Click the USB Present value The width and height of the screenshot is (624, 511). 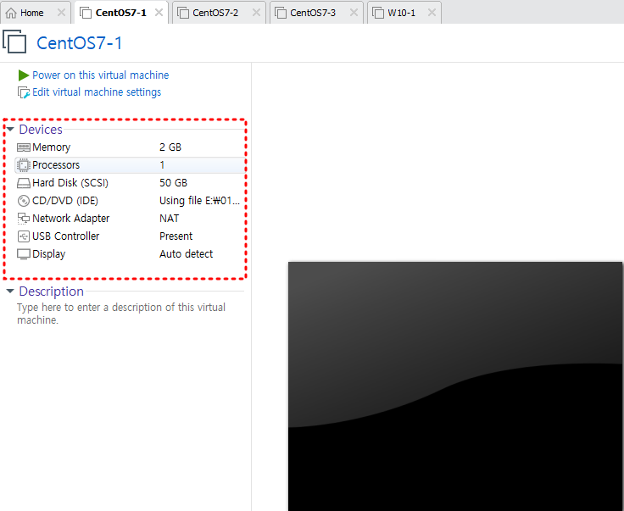[x=175, y=236]
